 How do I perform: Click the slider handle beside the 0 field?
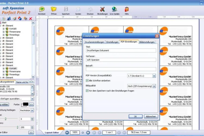pos(5,119)
